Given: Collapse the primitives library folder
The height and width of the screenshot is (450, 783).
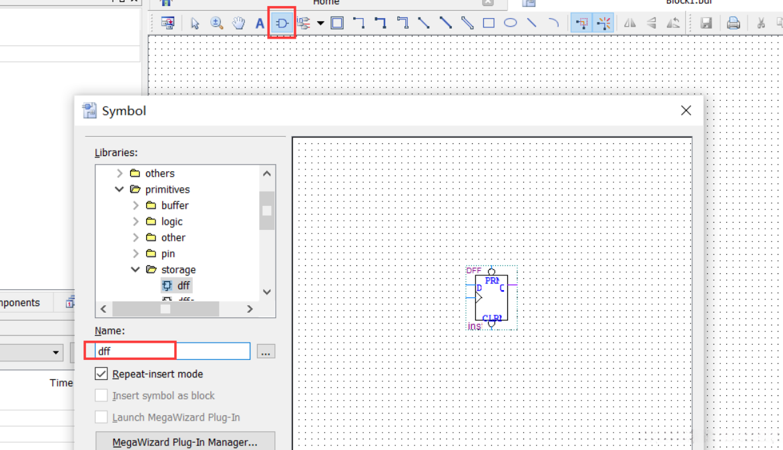Looking at the screenshot, I should coord(119,189).
